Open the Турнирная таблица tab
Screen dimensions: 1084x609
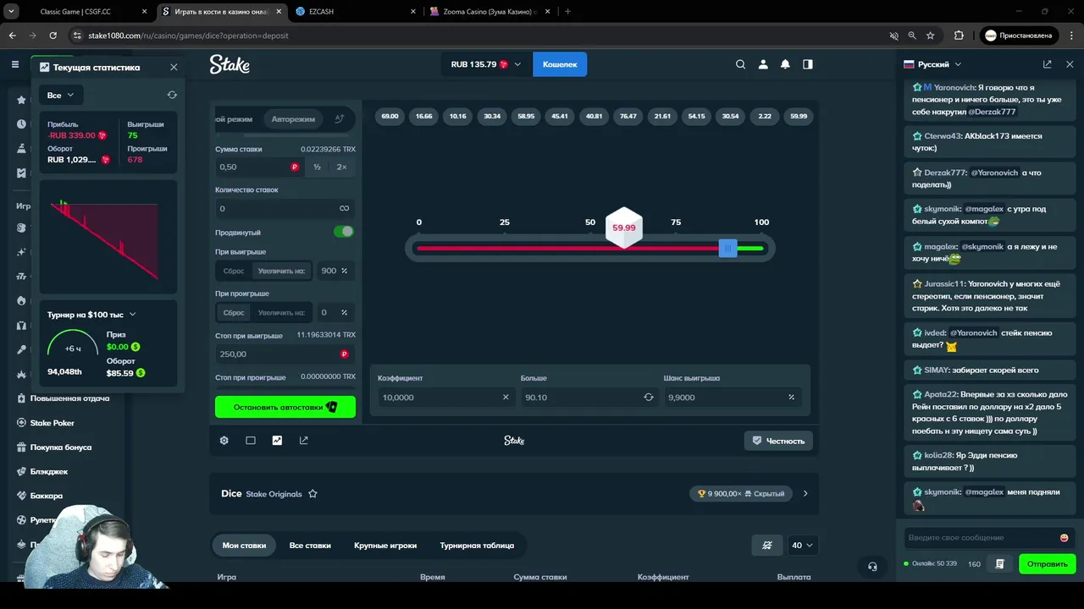point(477,546)
